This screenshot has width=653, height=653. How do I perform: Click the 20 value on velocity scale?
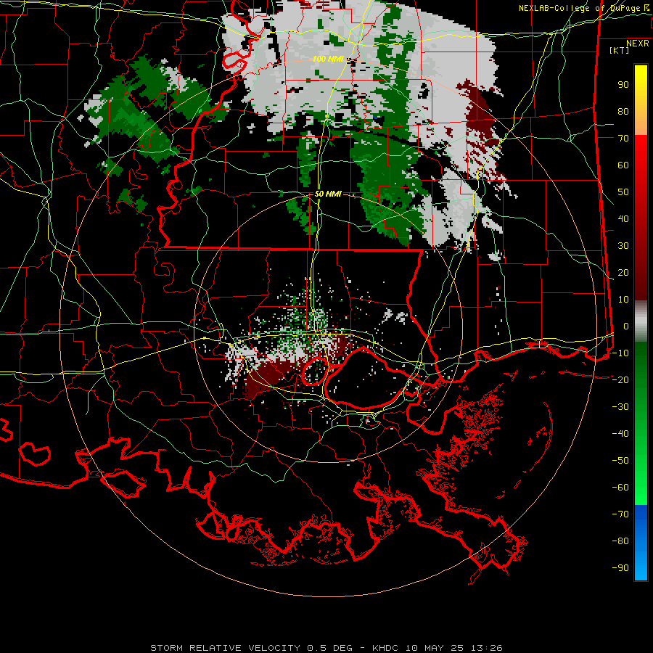(x=623, y=273)
